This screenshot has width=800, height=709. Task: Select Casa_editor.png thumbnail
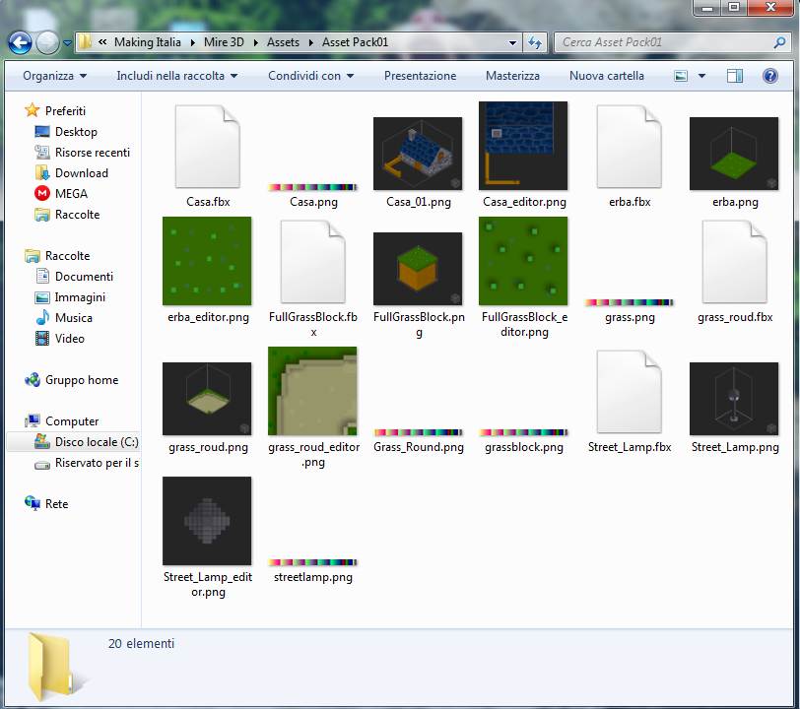tap(523, 146)
